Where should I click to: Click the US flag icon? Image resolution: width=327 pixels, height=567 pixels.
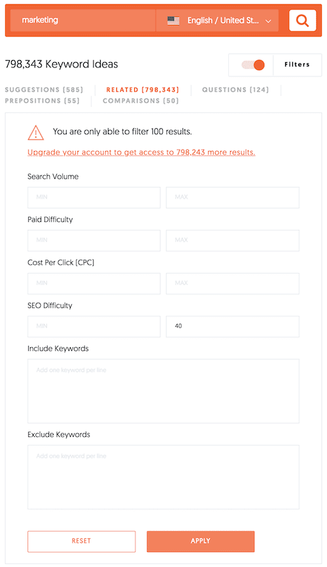[173, 21]
